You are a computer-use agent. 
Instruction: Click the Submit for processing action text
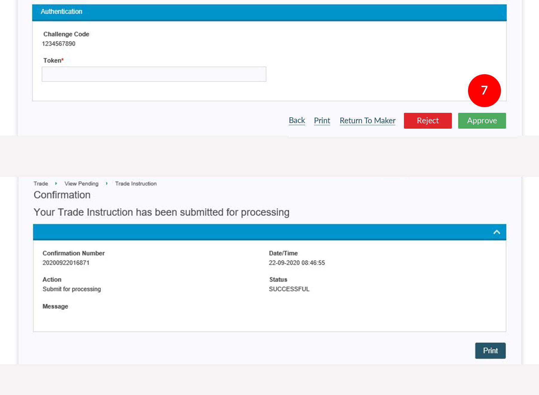click(x=72, y=289)
